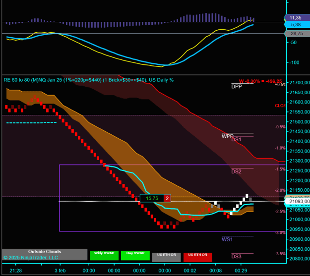
Task: Click the -0.5% level label
Action: click(x=280, y=127)
